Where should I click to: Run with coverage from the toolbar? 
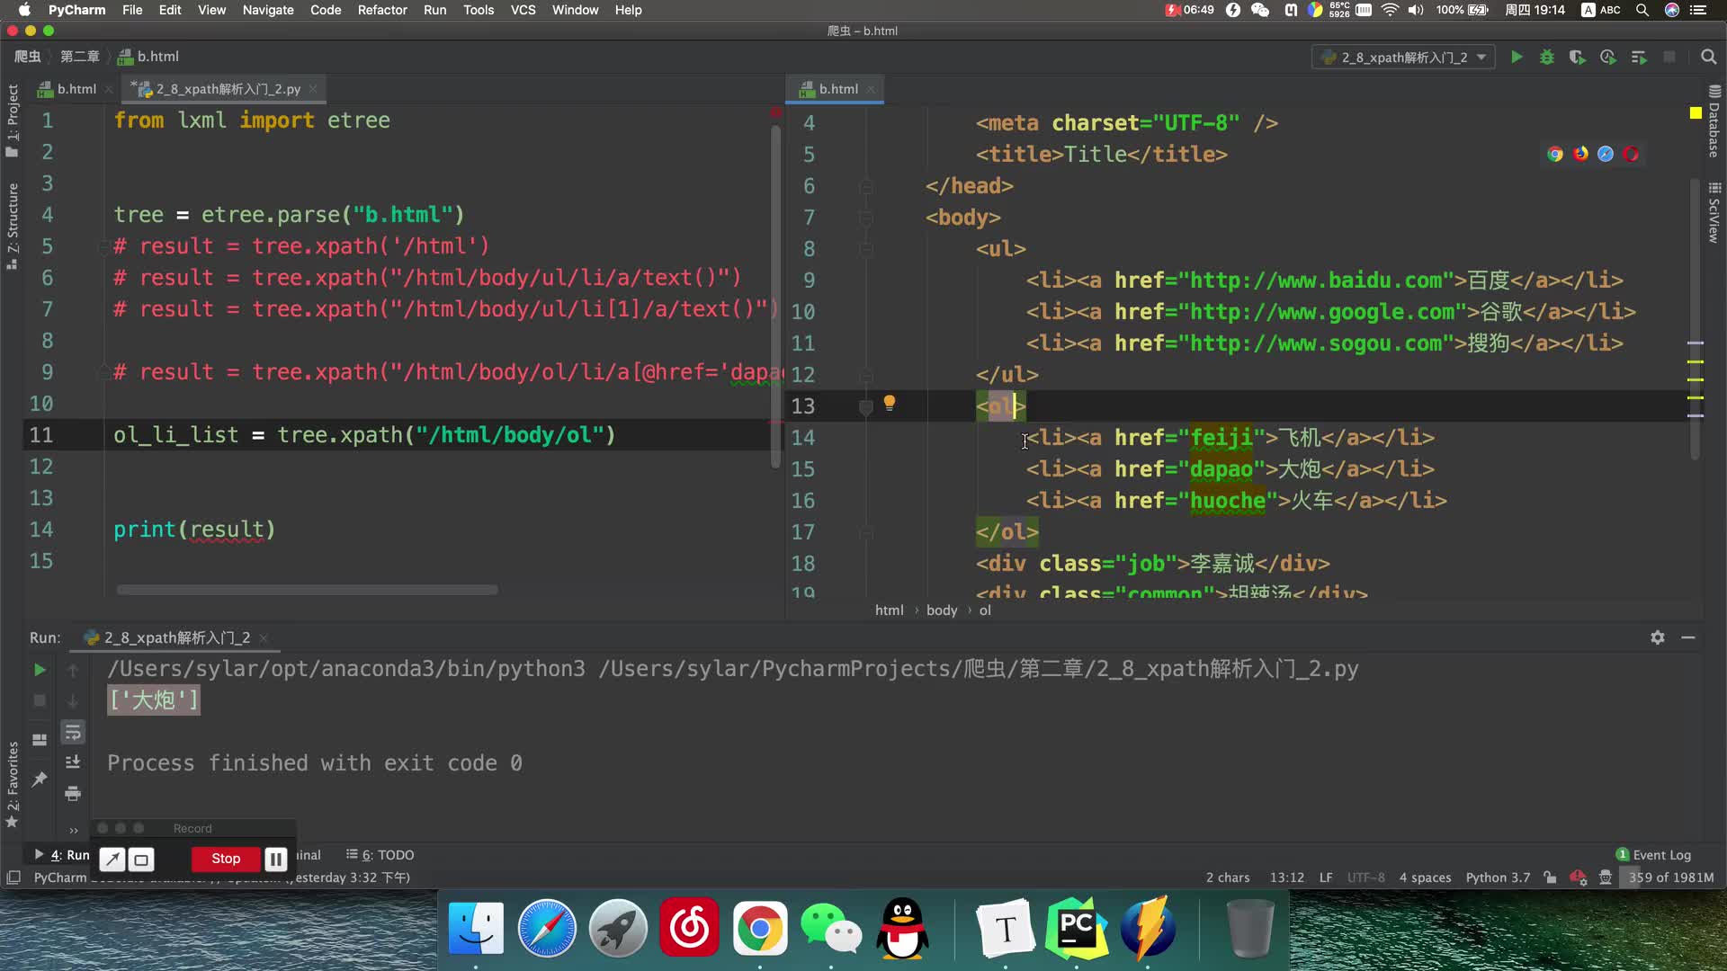pyautogui.click(x=1577, y=58)
